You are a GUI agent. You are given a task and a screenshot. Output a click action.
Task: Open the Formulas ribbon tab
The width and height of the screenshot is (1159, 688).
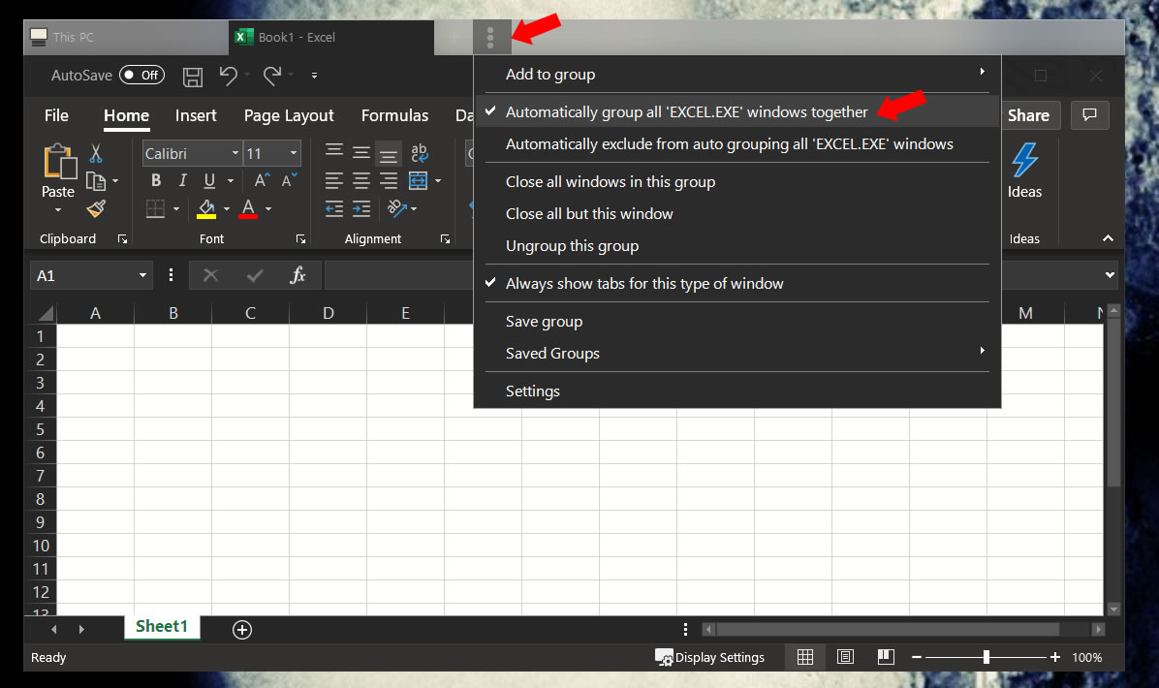coord(394,116)
